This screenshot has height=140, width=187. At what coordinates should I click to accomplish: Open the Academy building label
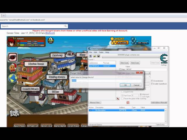57,55
